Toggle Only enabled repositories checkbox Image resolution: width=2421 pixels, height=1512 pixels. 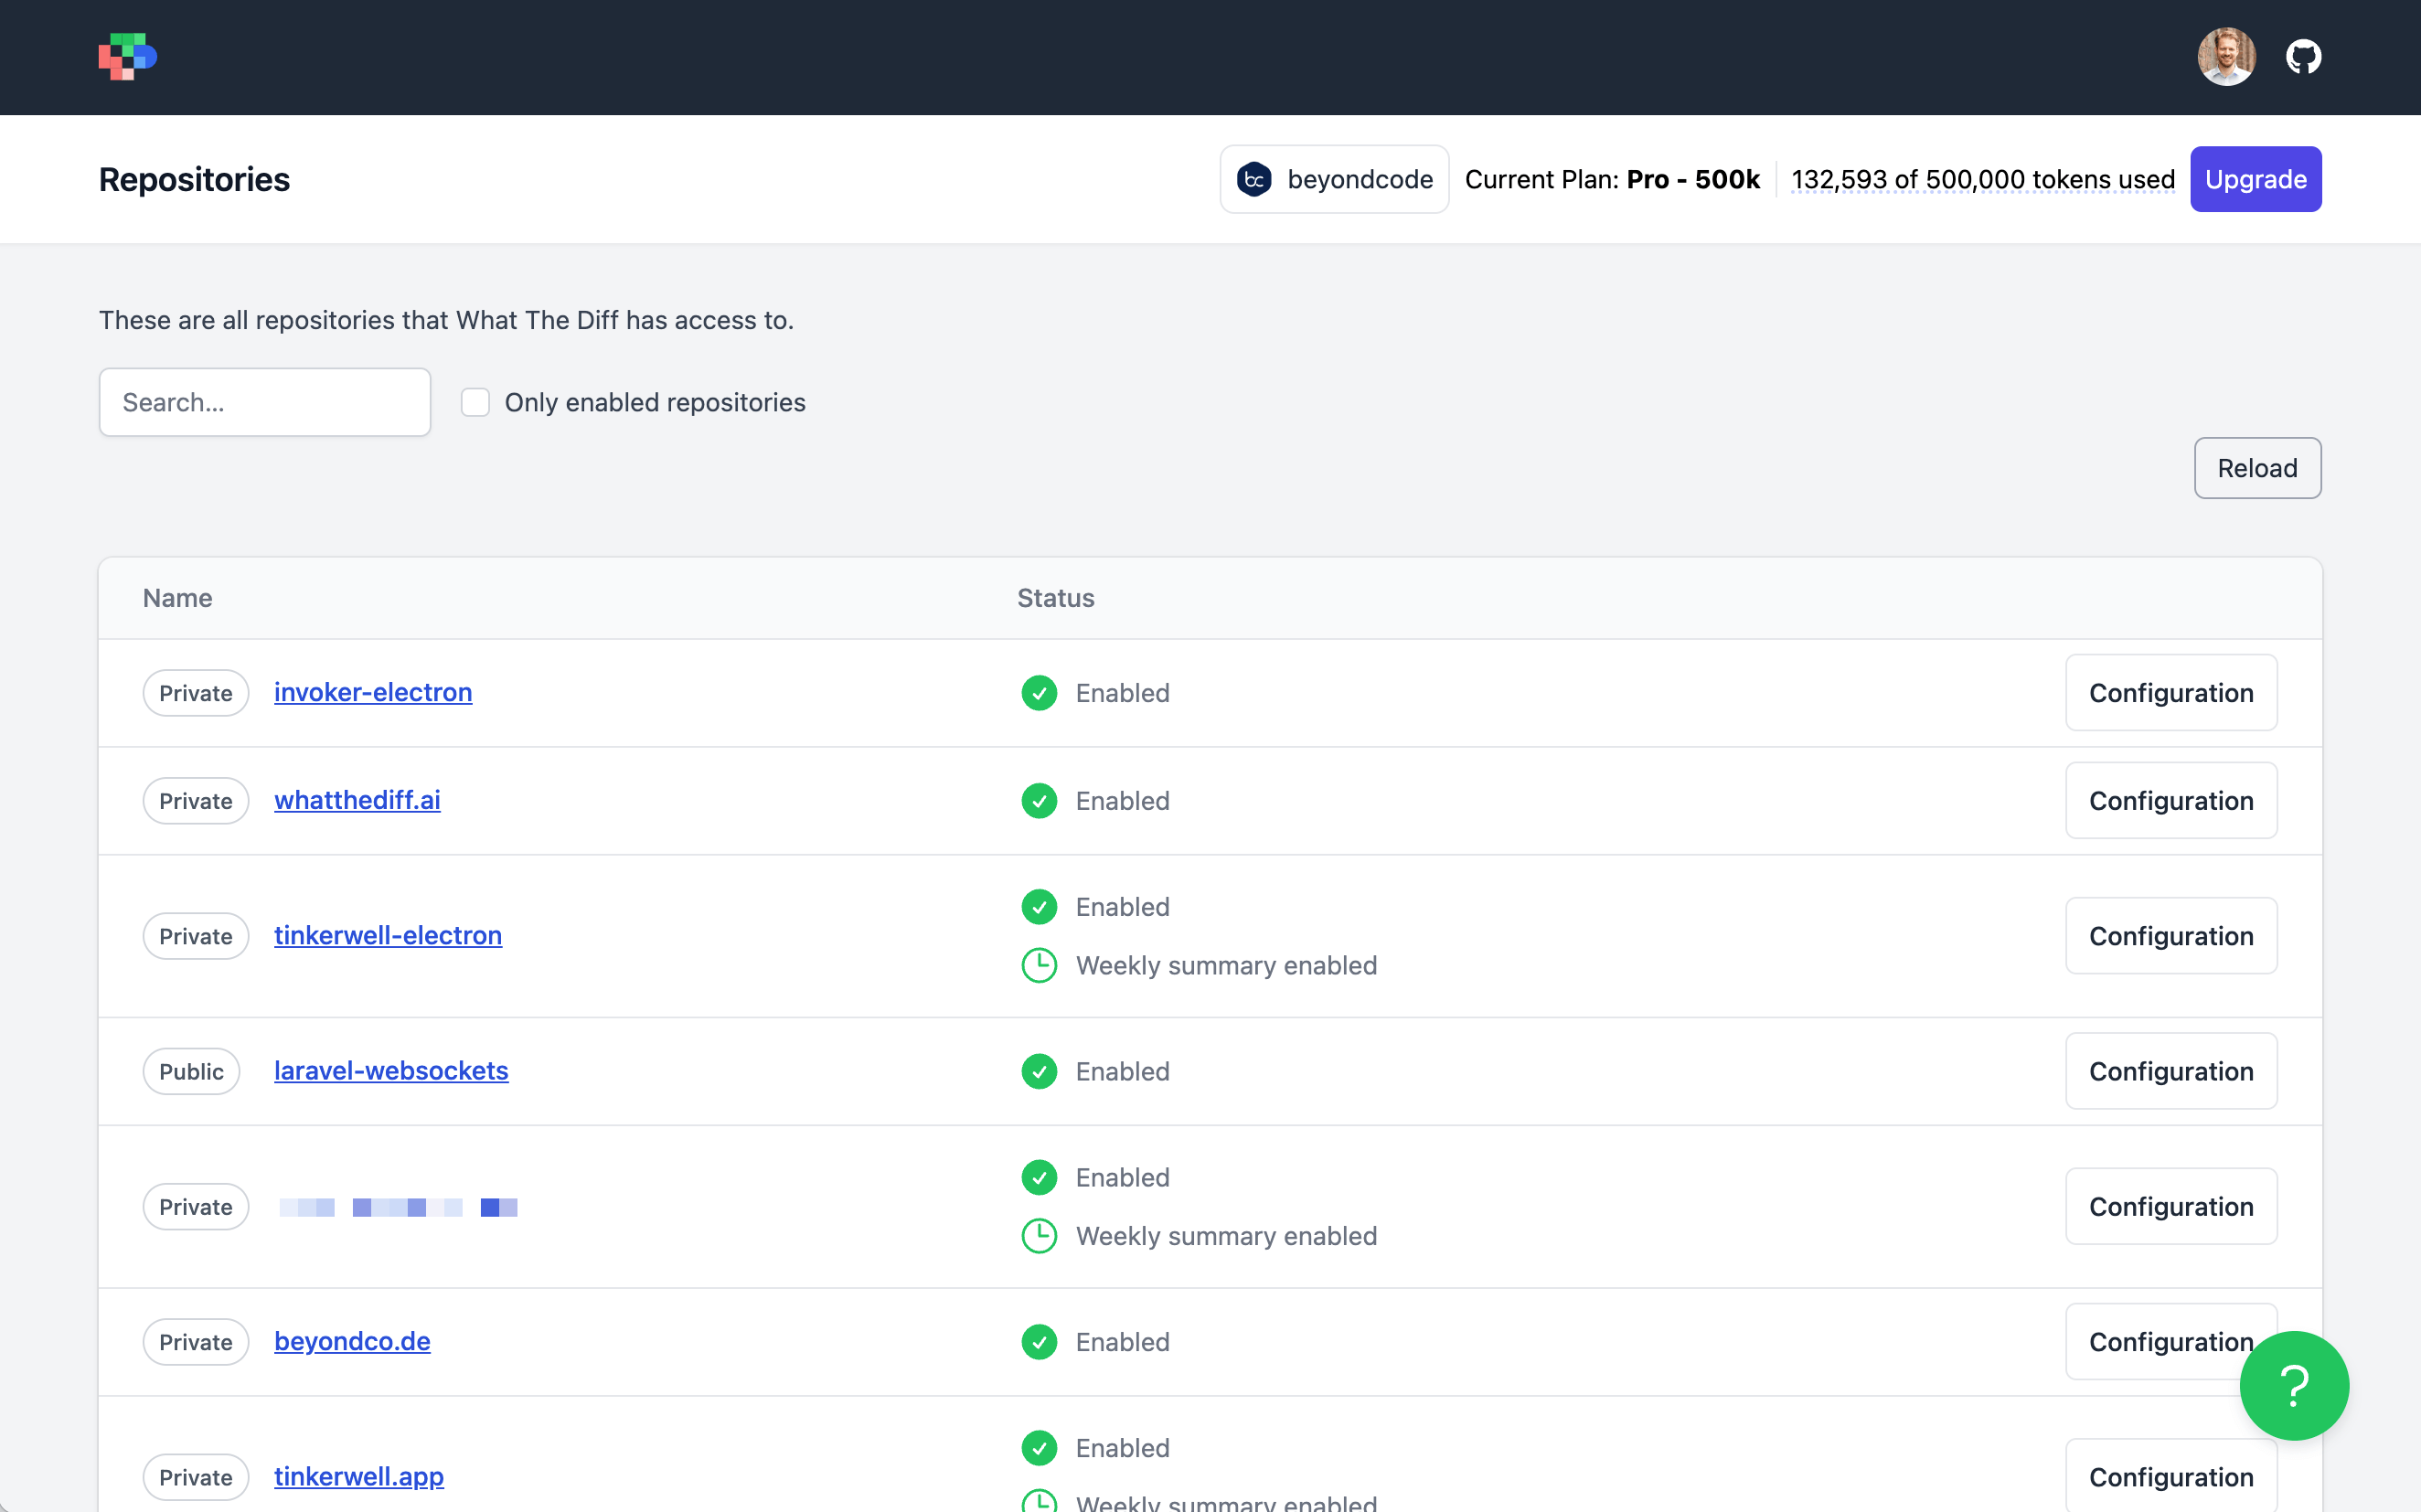pyautogui.click(x=475, y=402)
